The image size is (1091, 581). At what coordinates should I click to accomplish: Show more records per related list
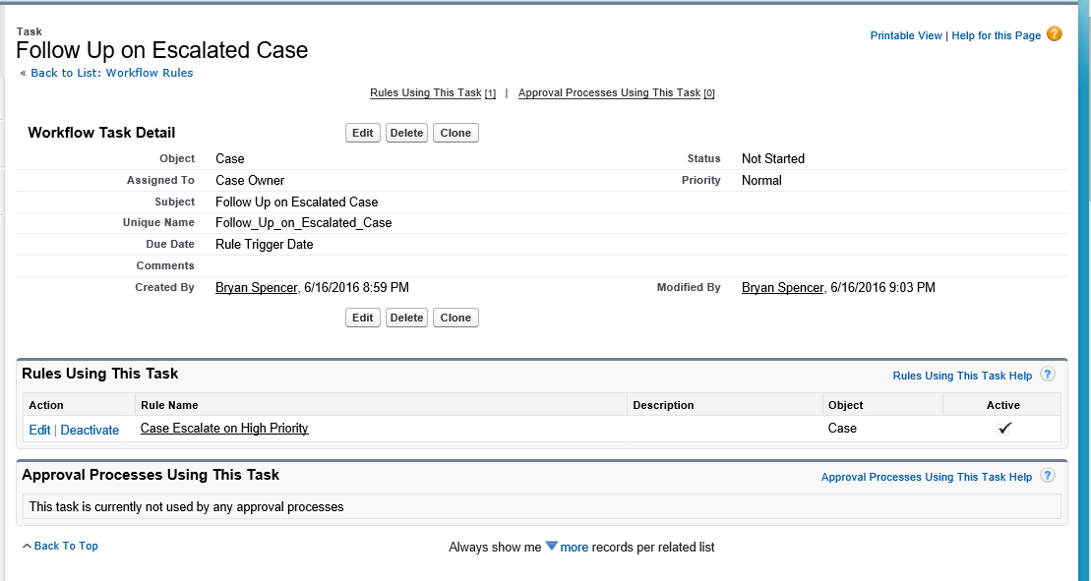click(574, 548)
